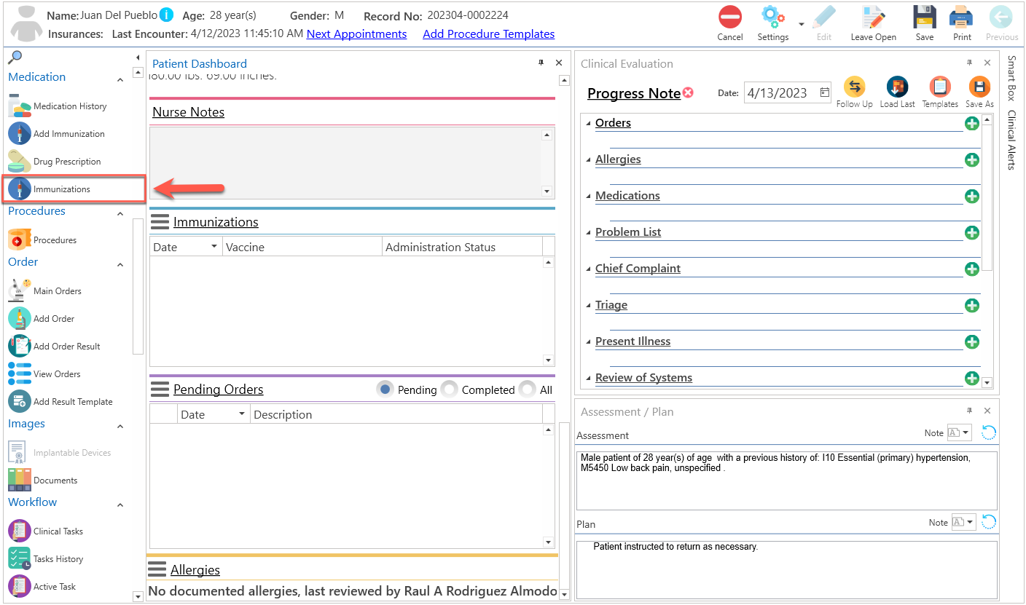The height and width of the screenshot is (605, 1026).
Task: Open Settings dropdown arrow
Action: click(x=801, y=23)
